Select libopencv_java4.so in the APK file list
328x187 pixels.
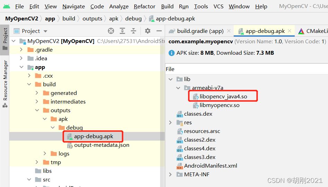coord(223,96)
